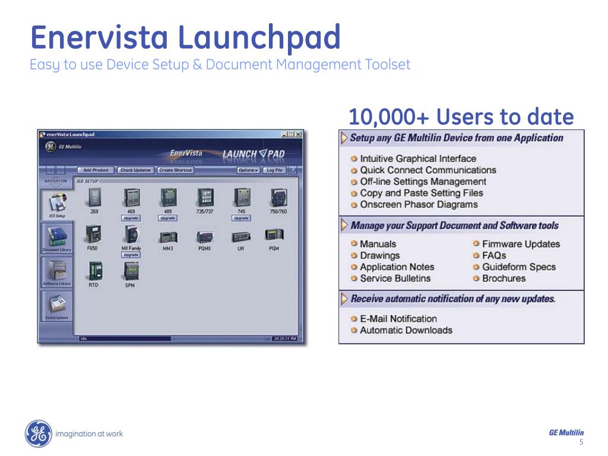
Task: Open the RTD device icon
Action: click(96, 271)
